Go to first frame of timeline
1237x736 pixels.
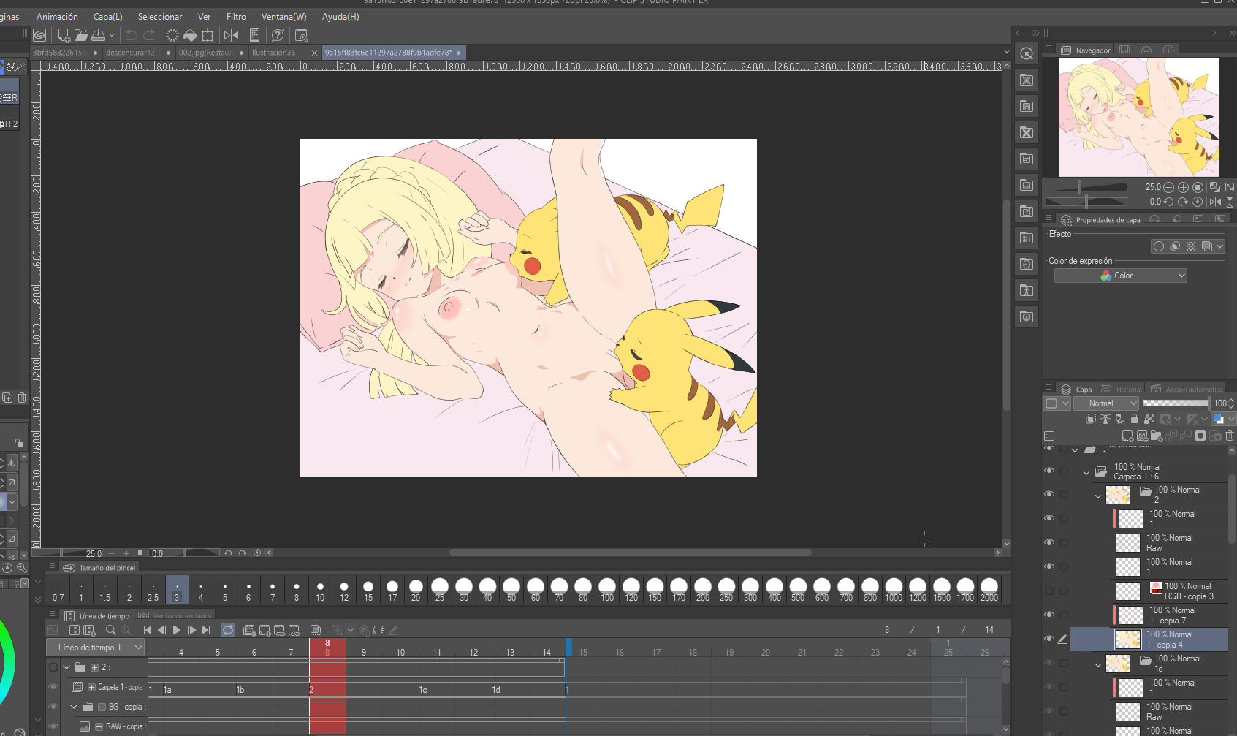pyautogui.click(x=148, y=630)
